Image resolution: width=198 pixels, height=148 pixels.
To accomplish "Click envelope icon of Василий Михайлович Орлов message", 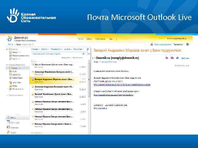I will 33,94.
